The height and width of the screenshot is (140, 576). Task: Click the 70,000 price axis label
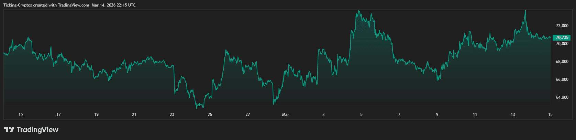(562, 44)
